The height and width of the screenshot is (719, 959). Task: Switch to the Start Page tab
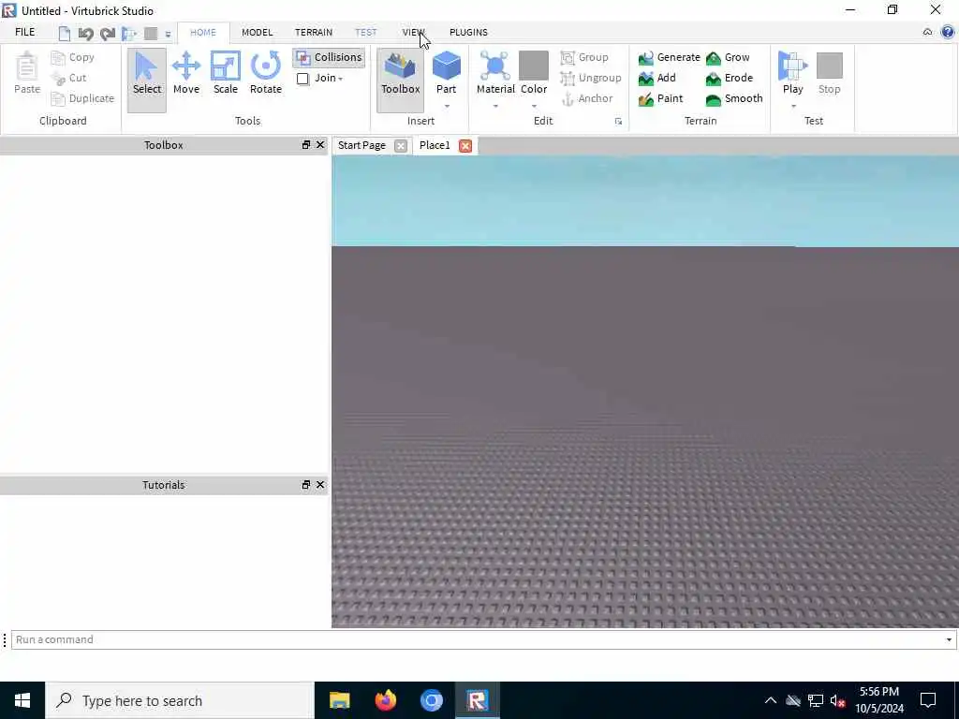[362, 145]
